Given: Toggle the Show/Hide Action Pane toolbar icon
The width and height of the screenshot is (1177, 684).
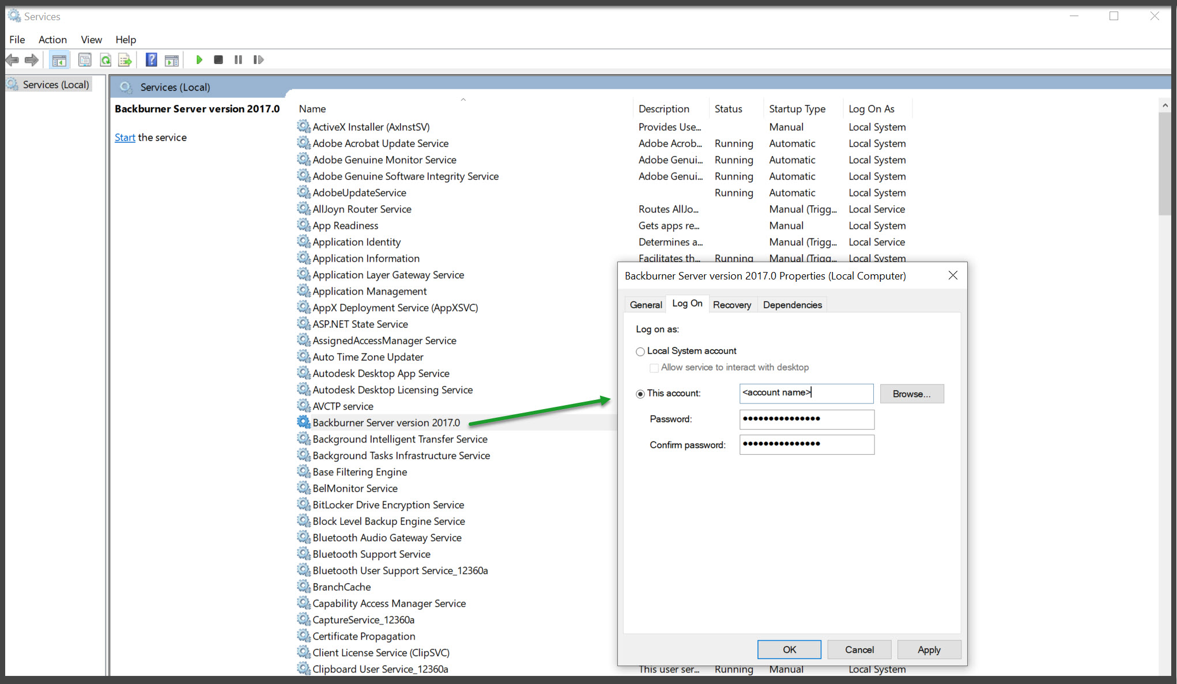Looking at the screenshot, I should pyautogui.click(x=172, y=60).
